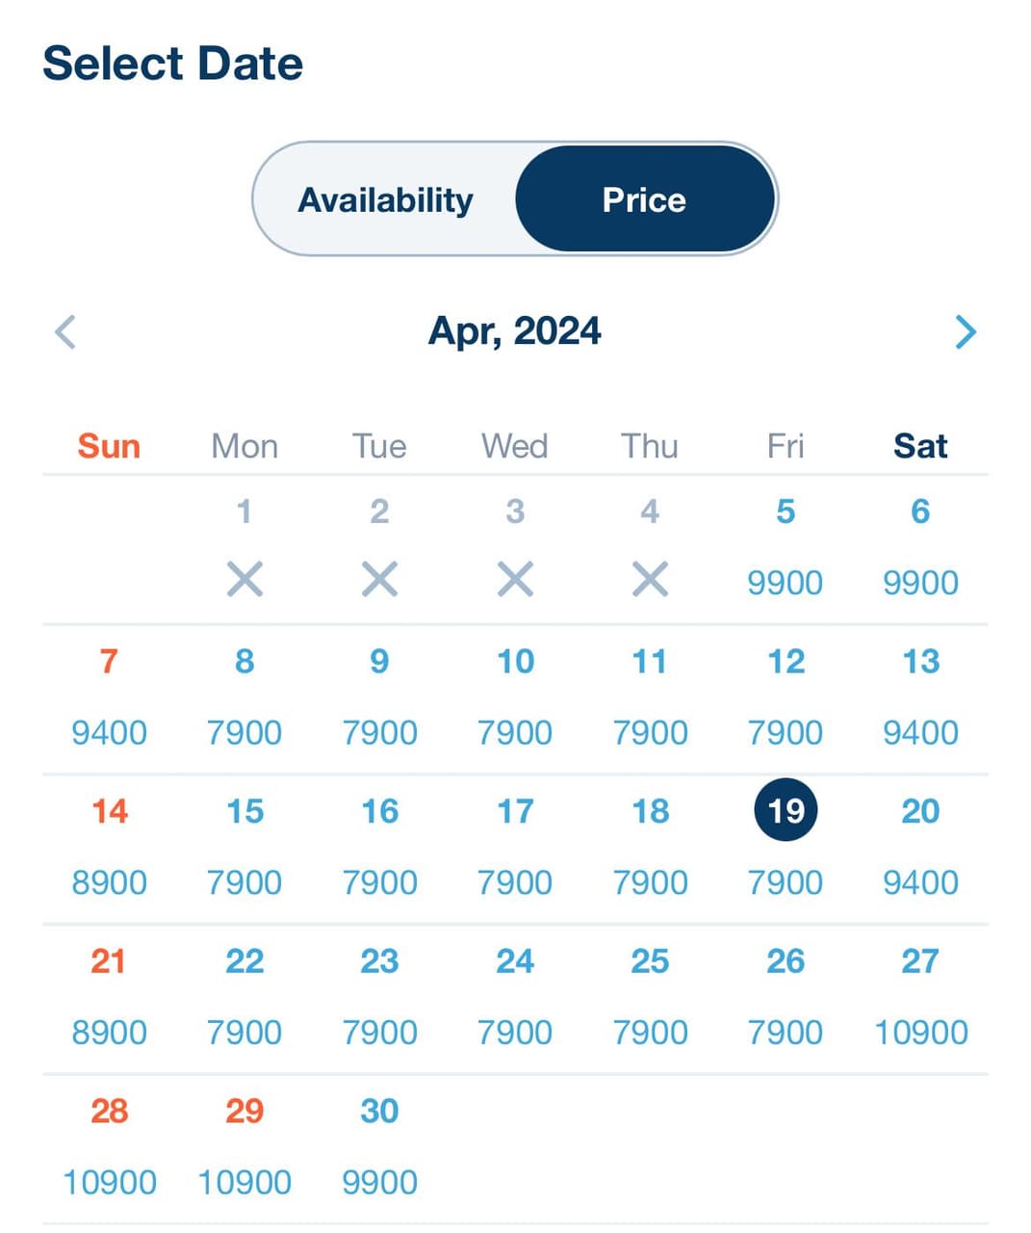Advance to the next month

coord(966,332)
